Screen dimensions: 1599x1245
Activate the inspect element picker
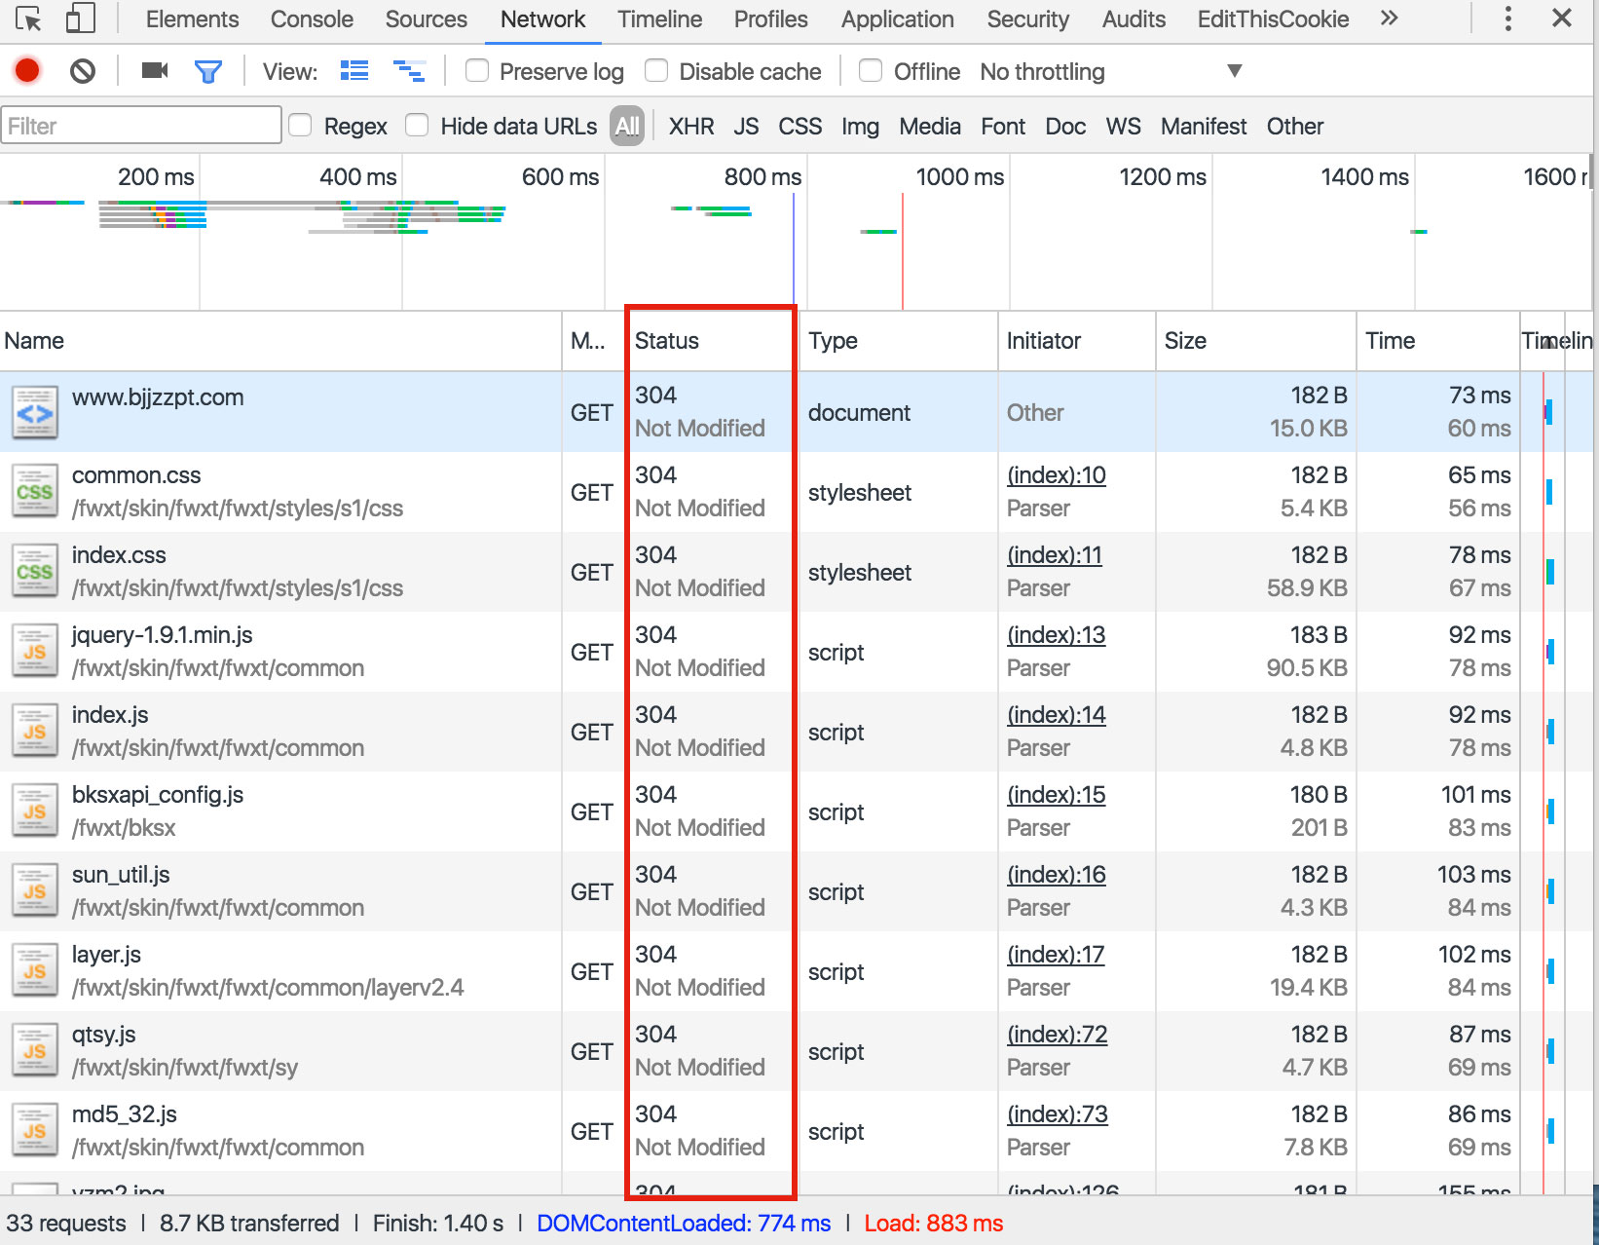click(29, 19)
